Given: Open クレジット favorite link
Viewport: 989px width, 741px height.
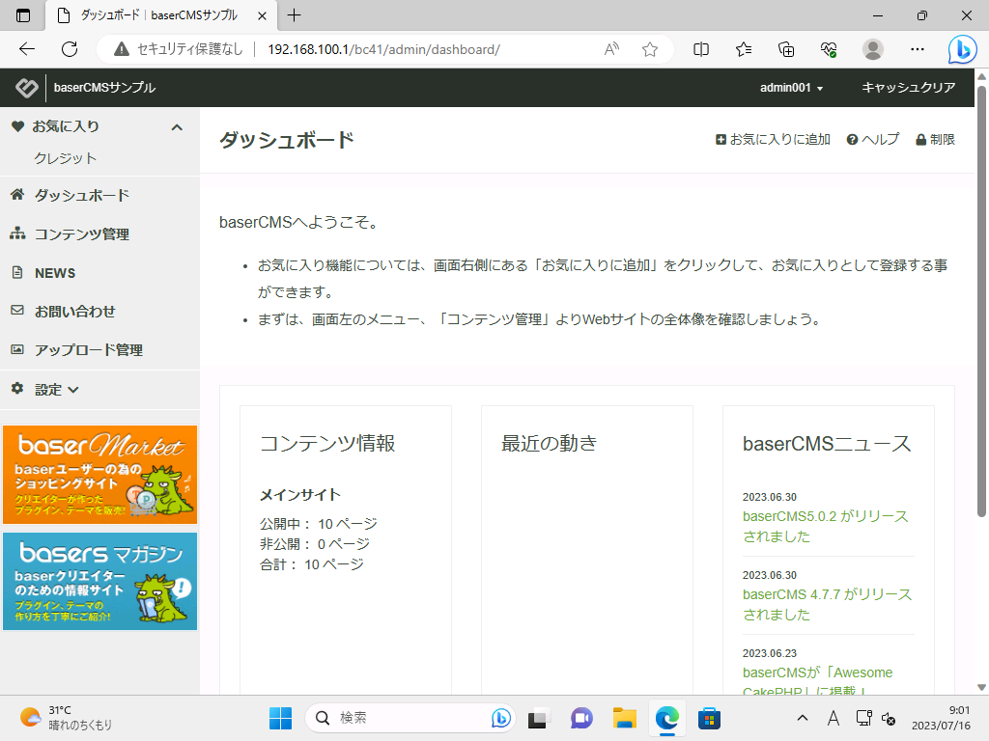Looking at the screenshot, I should tap(66, 158).
